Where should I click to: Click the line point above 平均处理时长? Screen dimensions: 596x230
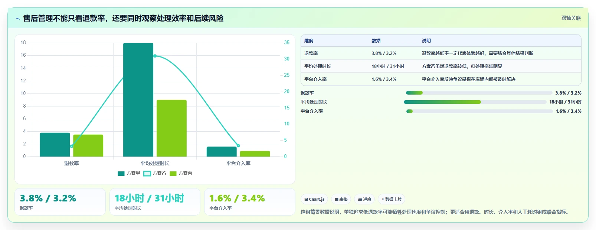[155, 56]
